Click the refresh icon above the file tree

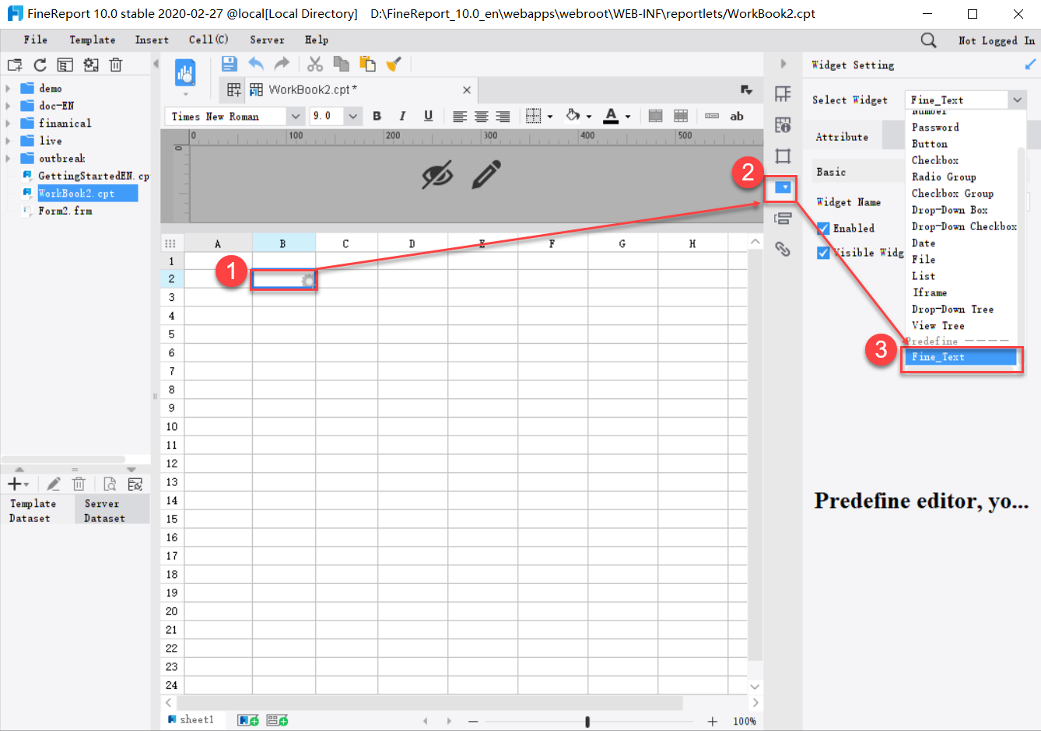40,65
